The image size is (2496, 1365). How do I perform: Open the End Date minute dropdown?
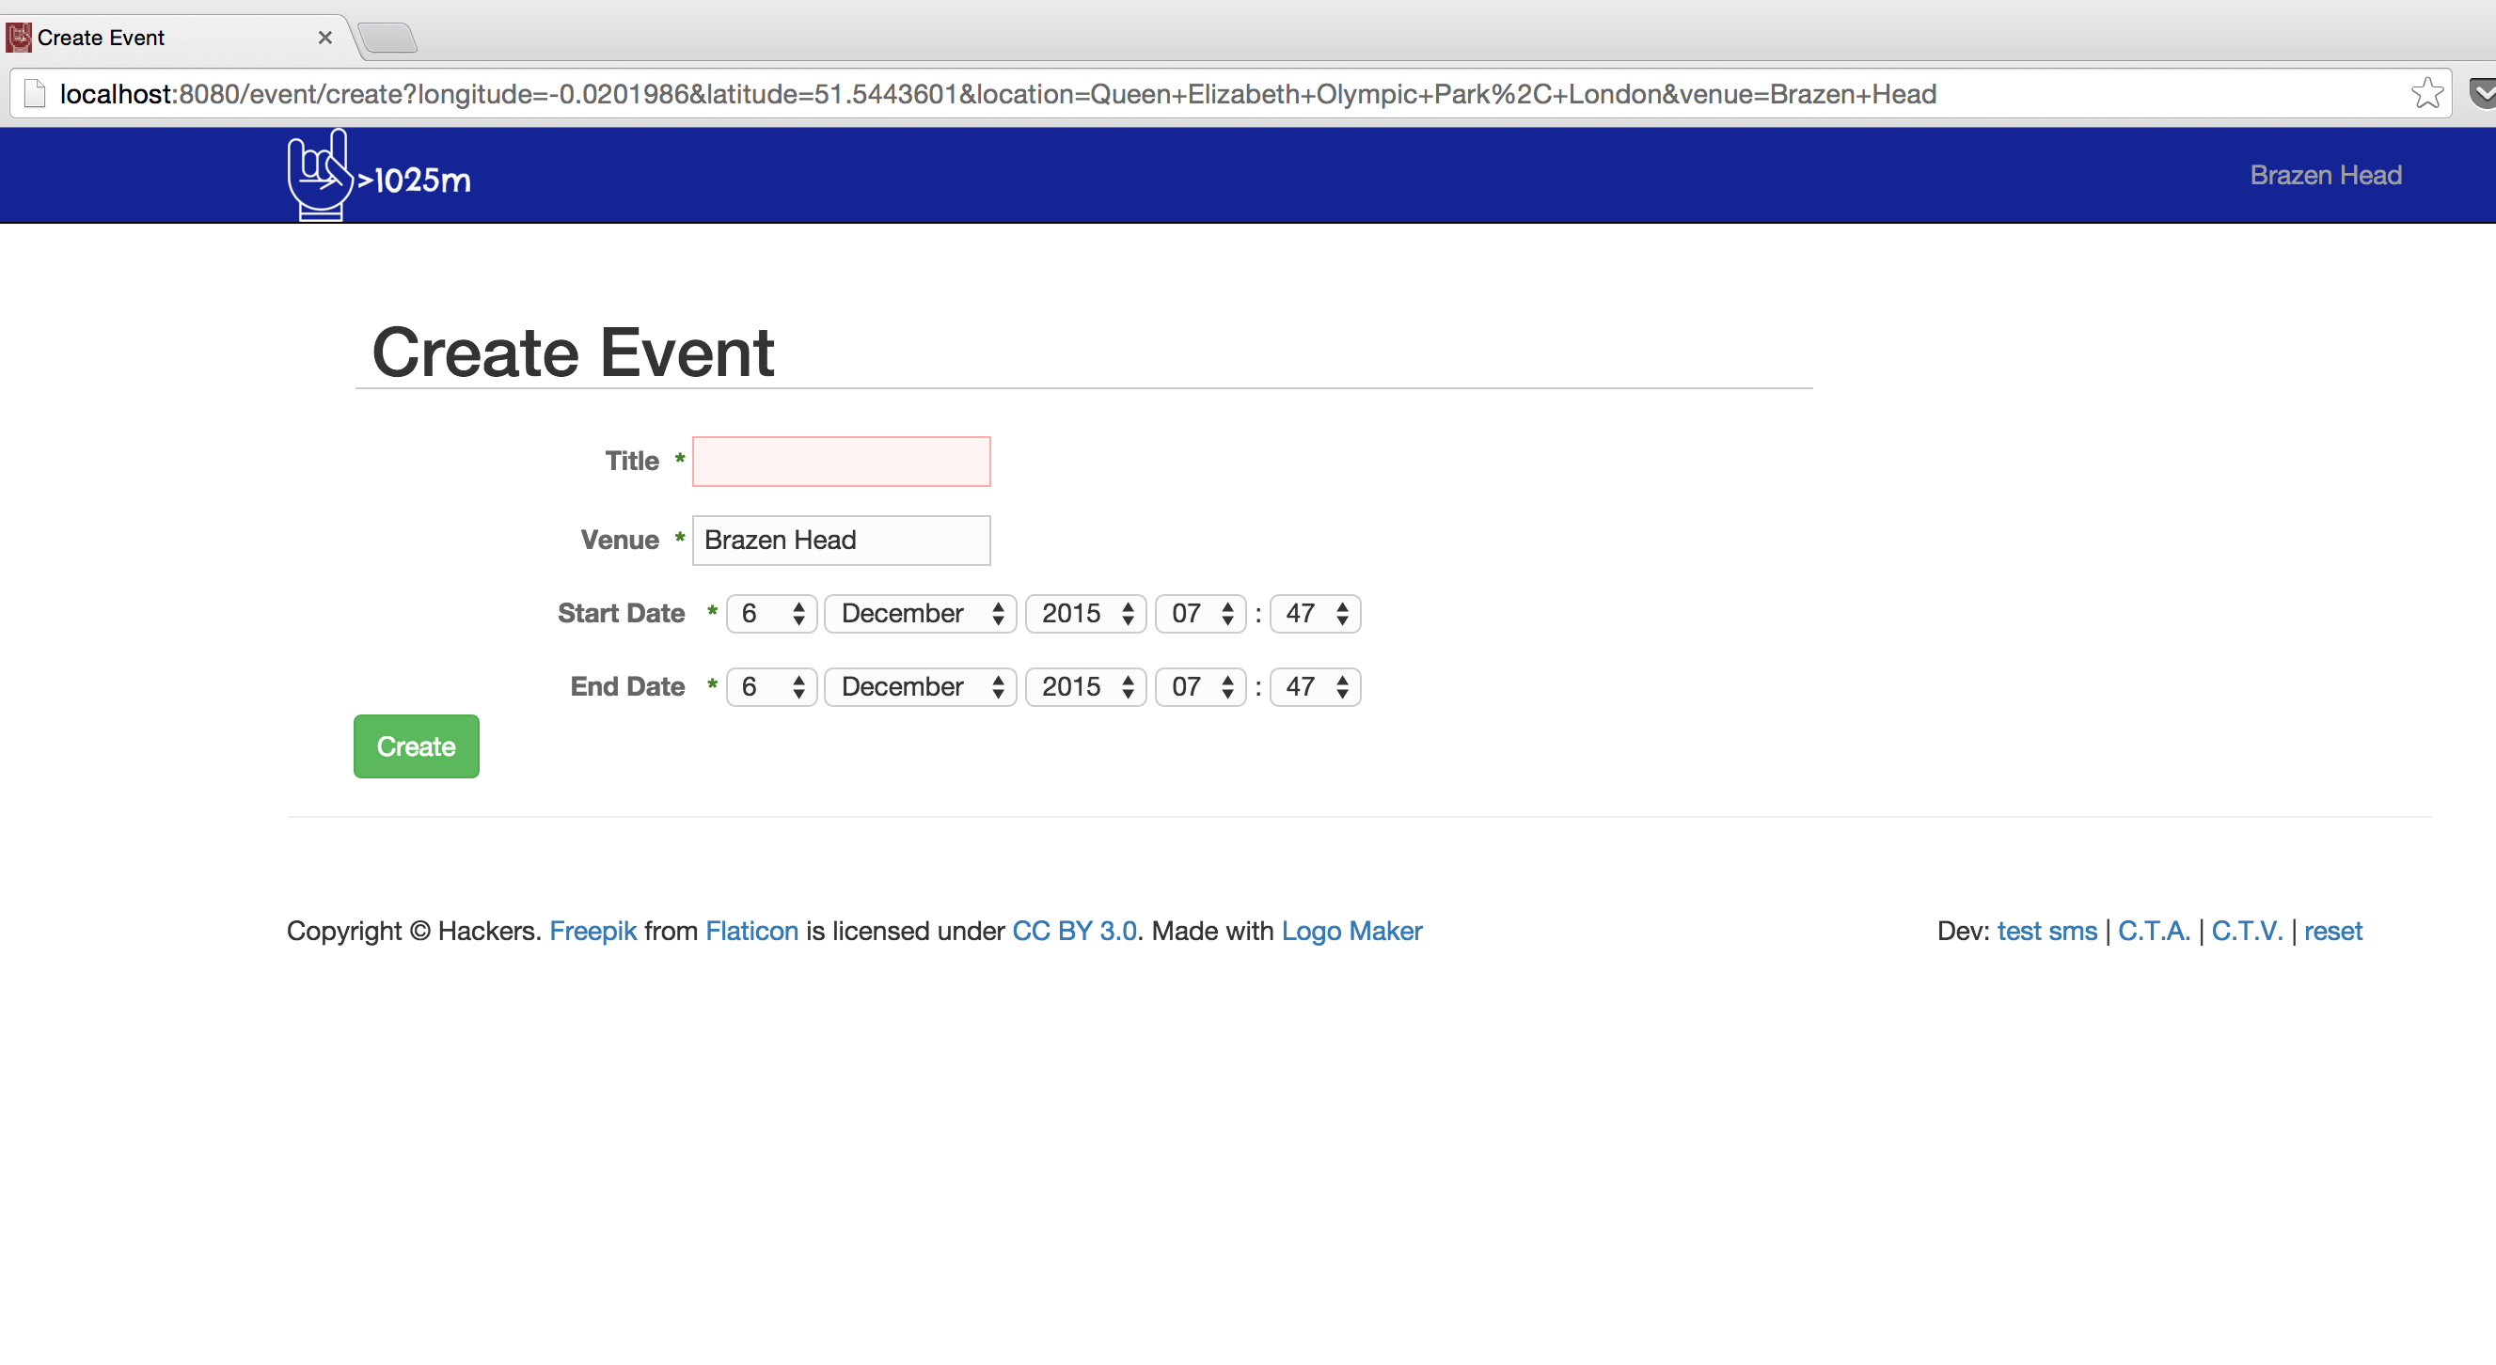1315,687
